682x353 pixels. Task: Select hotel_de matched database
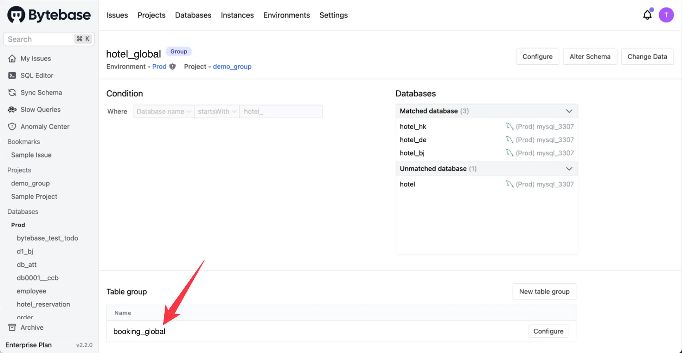click(x=413, y=140)
